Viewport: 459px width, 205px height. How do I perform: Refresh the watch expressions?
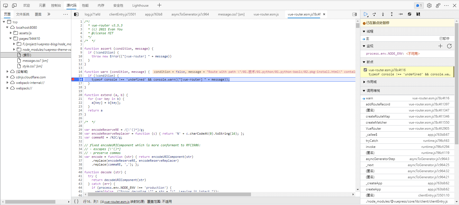pyautogui.click(x=449, y=46)
